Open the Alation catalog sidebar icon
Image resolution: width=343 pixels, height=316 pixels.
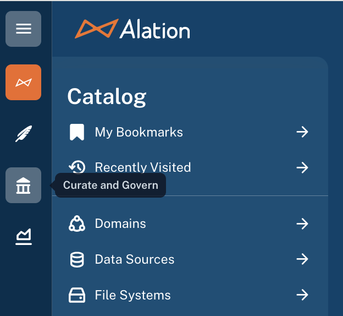(x=24, y=82)
